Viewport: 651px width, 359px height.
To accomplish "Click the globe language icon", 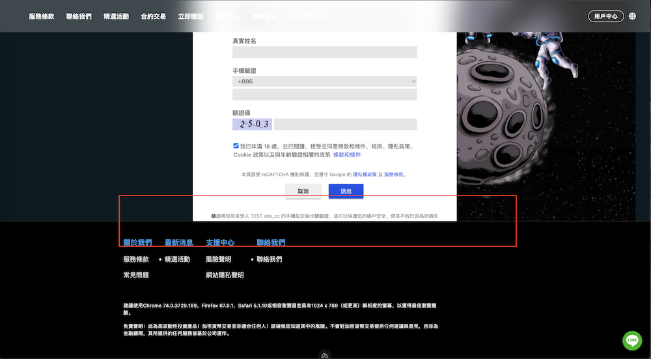I will [632, 16].
